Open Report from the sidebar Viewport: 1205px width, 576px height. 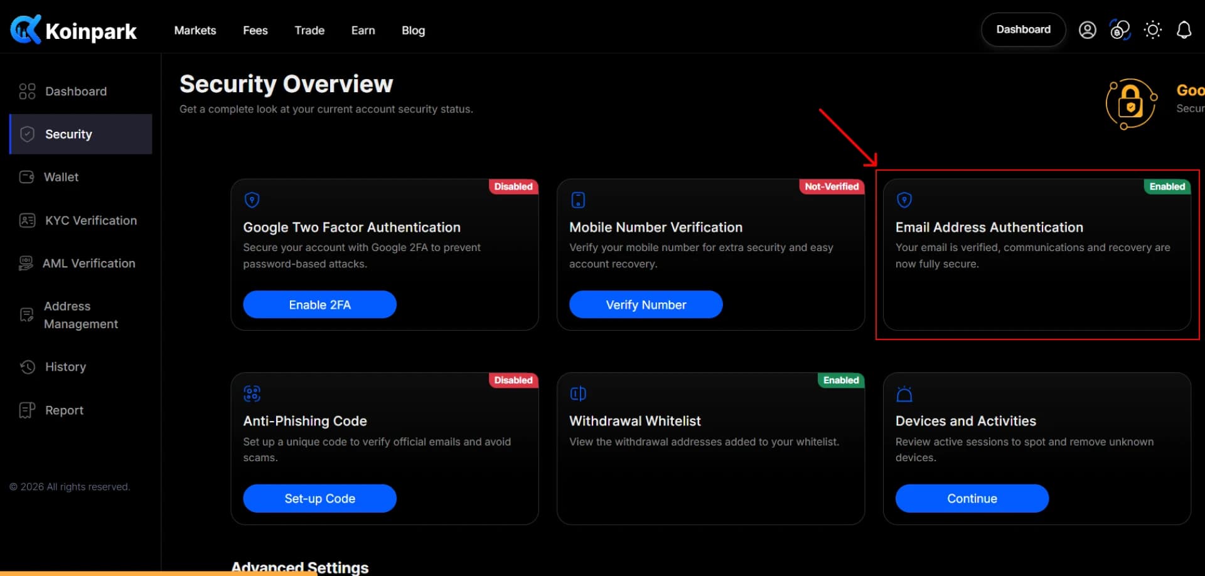[x=81, y=410]
